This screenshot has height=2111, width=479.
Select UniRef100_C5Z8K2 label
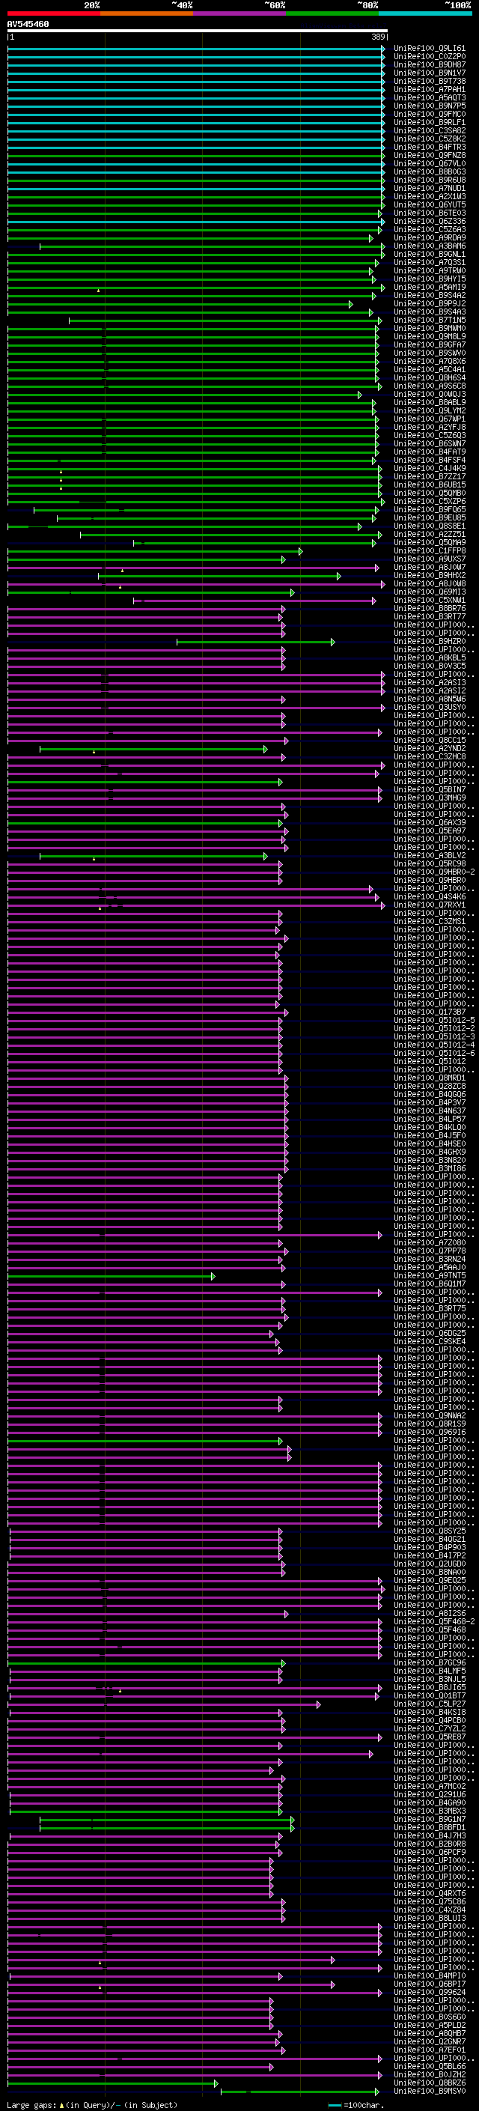[x=430, y=139]
